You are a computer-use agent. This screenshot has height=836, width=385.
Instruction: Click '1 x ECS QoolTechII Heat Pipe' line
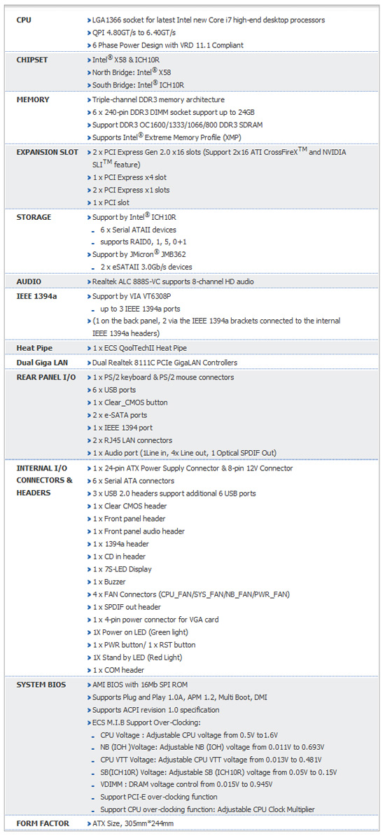click(x=139, y=348)
